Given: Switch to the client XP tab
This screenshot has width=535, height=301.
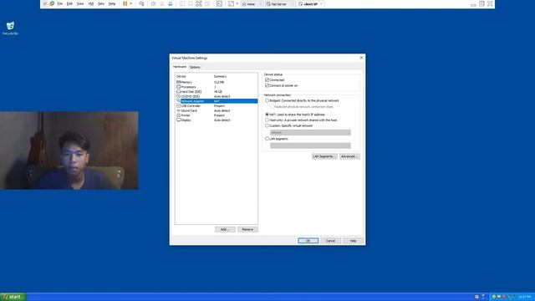Looking at the screenshot, I should 310,4.
